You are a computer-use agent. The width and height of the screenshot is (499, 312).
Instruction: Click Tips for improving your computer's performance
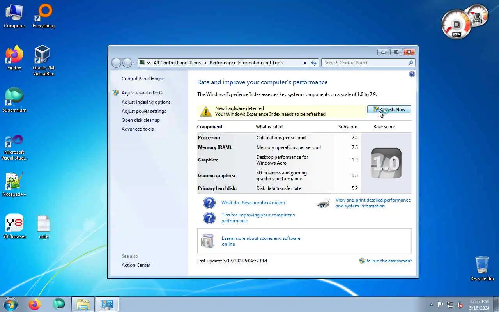pos(258,218)
